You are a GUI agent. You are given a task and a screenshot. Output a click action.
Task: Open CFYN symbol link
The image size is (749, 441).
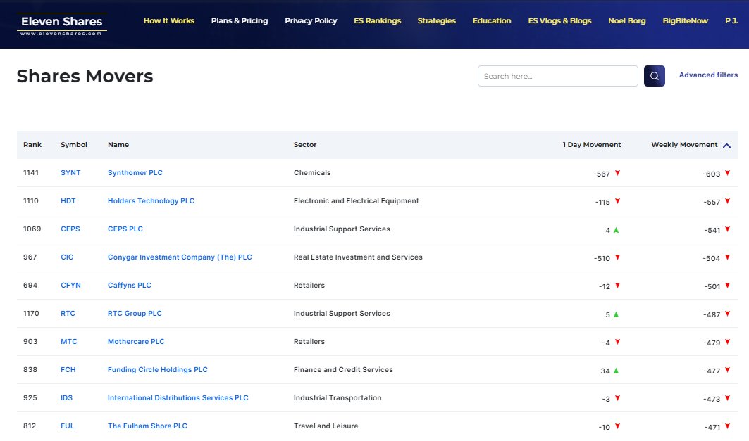click(x=70, y=285)
